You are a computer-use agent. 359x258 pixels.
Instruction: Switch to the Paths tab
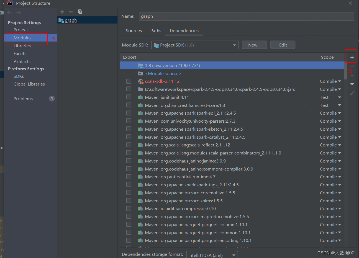pos(156,31)
